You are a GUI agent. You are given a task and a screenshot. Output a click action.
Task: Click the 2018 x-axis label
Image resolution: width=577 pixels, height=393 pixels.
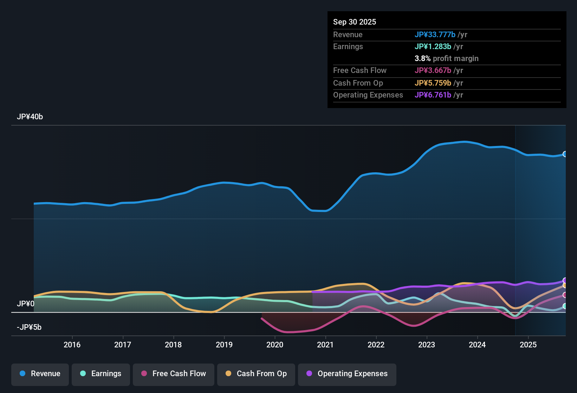tap(173, 345)
